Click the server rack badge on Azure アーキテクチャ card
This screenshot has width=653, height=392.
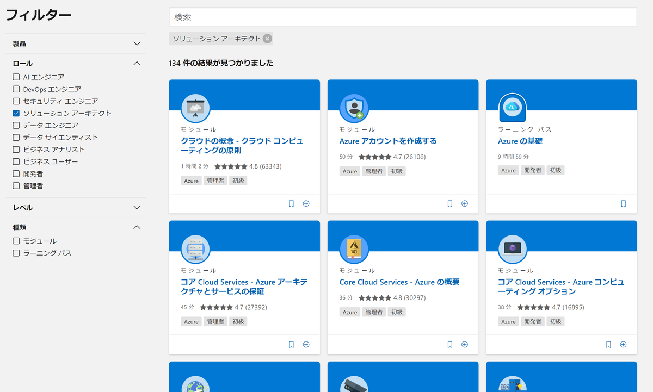pos(195,249)
